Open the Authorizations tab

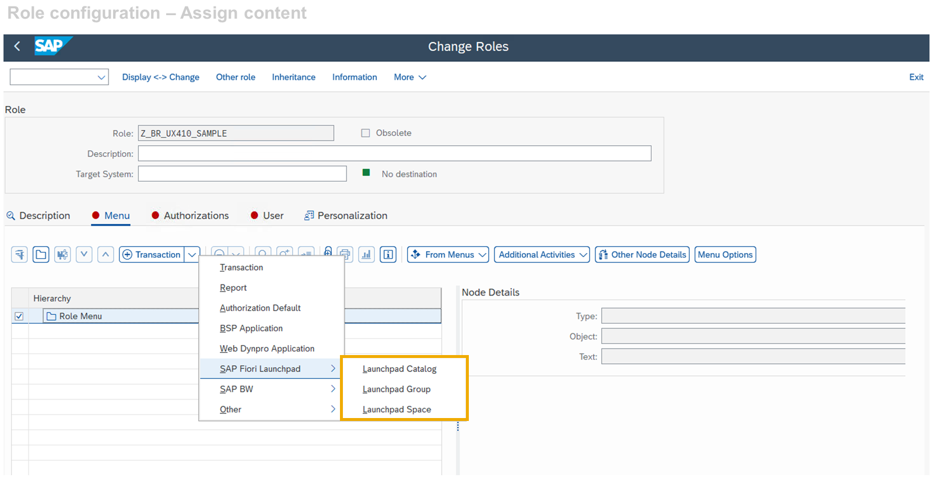tap(190, 216)
